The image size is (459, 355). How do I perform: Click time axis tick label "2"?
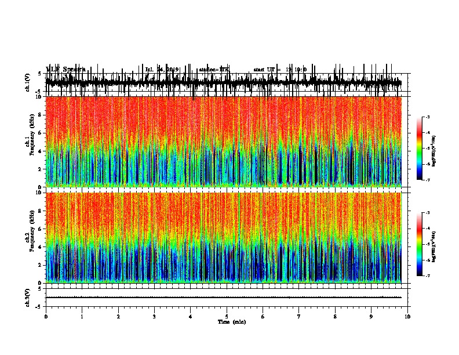(118, 317)
